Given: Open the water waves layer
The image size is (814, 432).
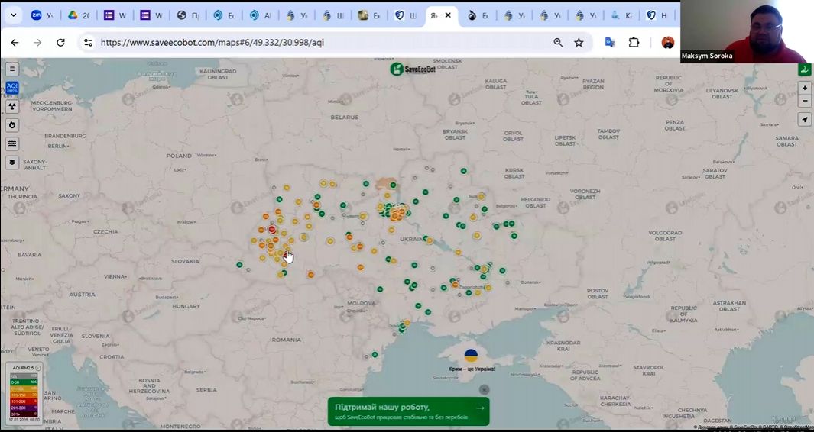Looking at the screenshot, I should tap(11, 143).
